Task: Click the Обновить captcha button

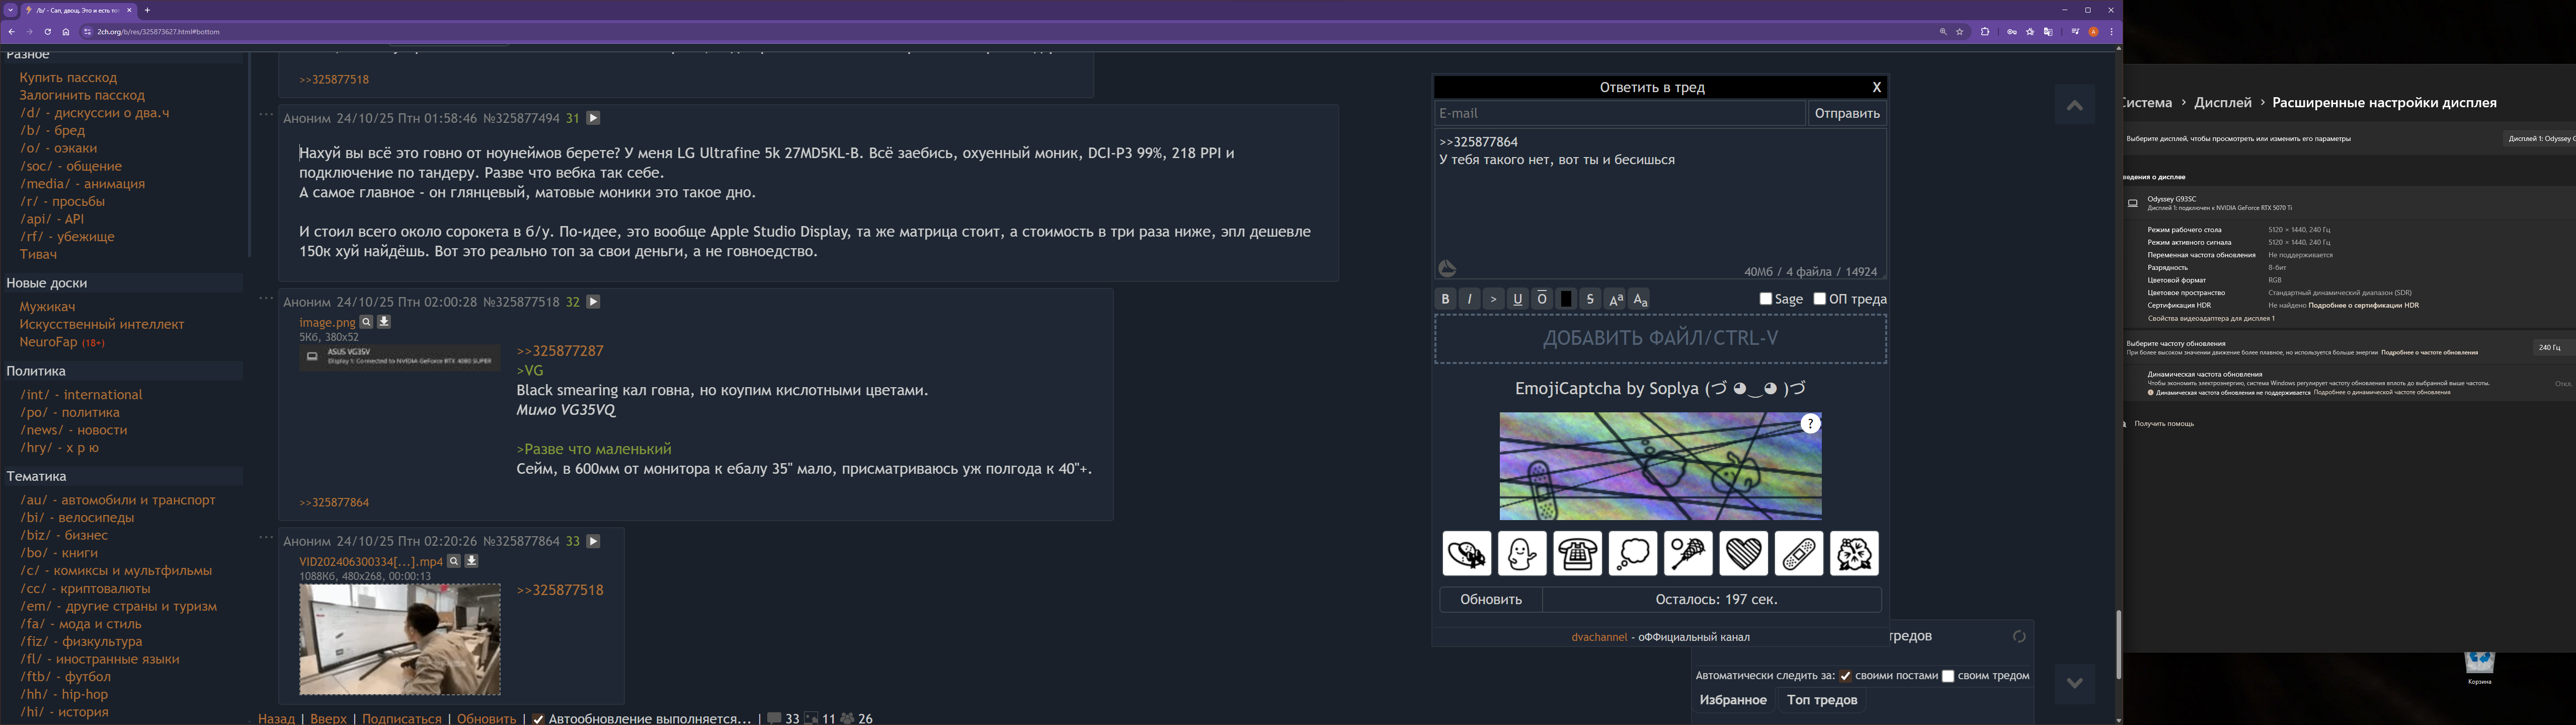Action: 1490,600
